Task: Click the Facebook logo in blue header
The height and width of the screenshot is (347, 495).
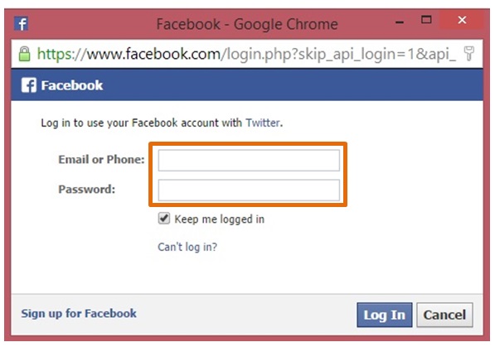Action: pyautogui.click(x=29, y=85)
